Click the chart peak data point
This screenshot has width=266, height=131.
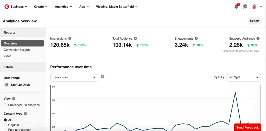[235, 93]
